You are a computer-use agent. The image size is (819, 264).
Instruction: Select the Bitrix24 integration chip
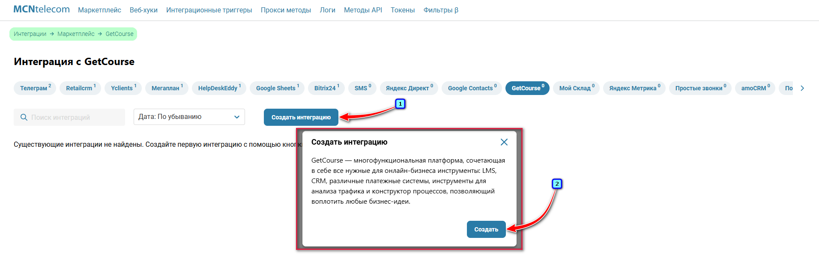(326, 88)
